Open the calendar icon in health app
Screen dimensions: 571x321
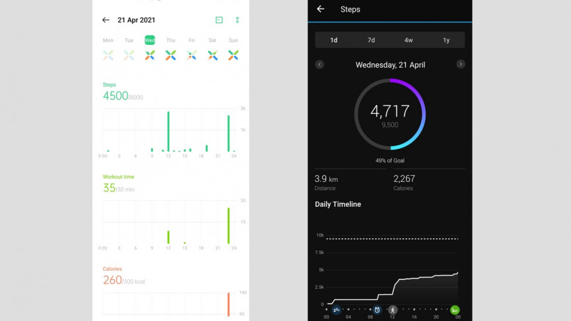[x=219, y=20]
